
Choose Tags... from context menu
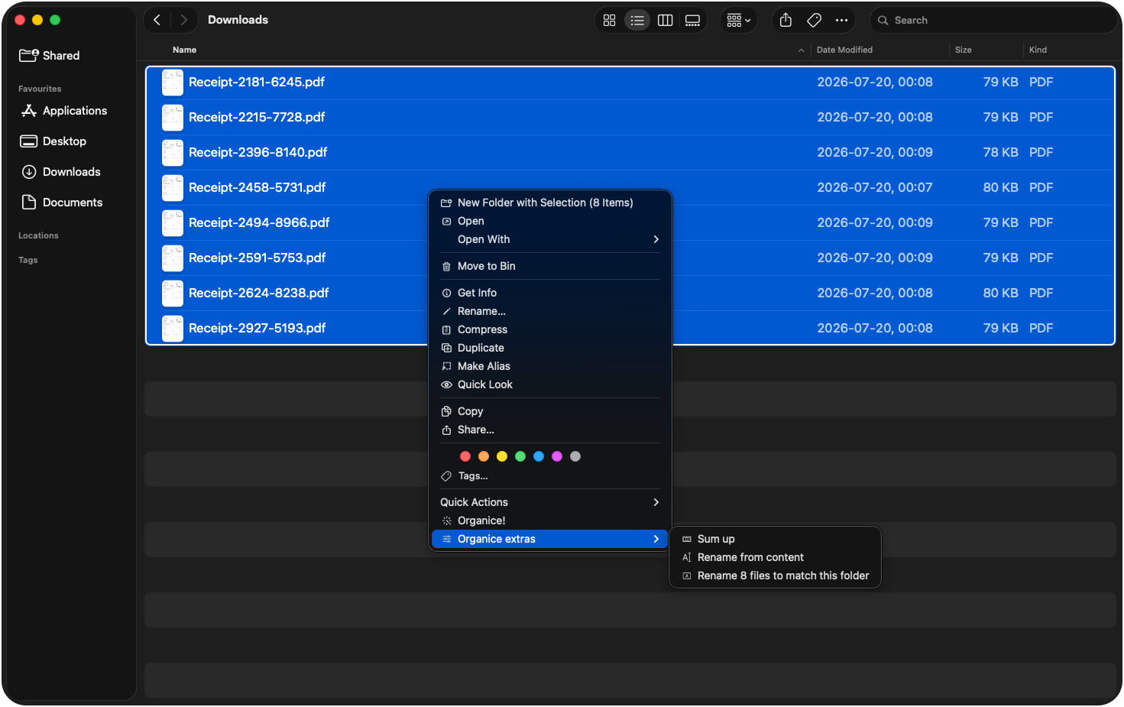click(550, 476)
